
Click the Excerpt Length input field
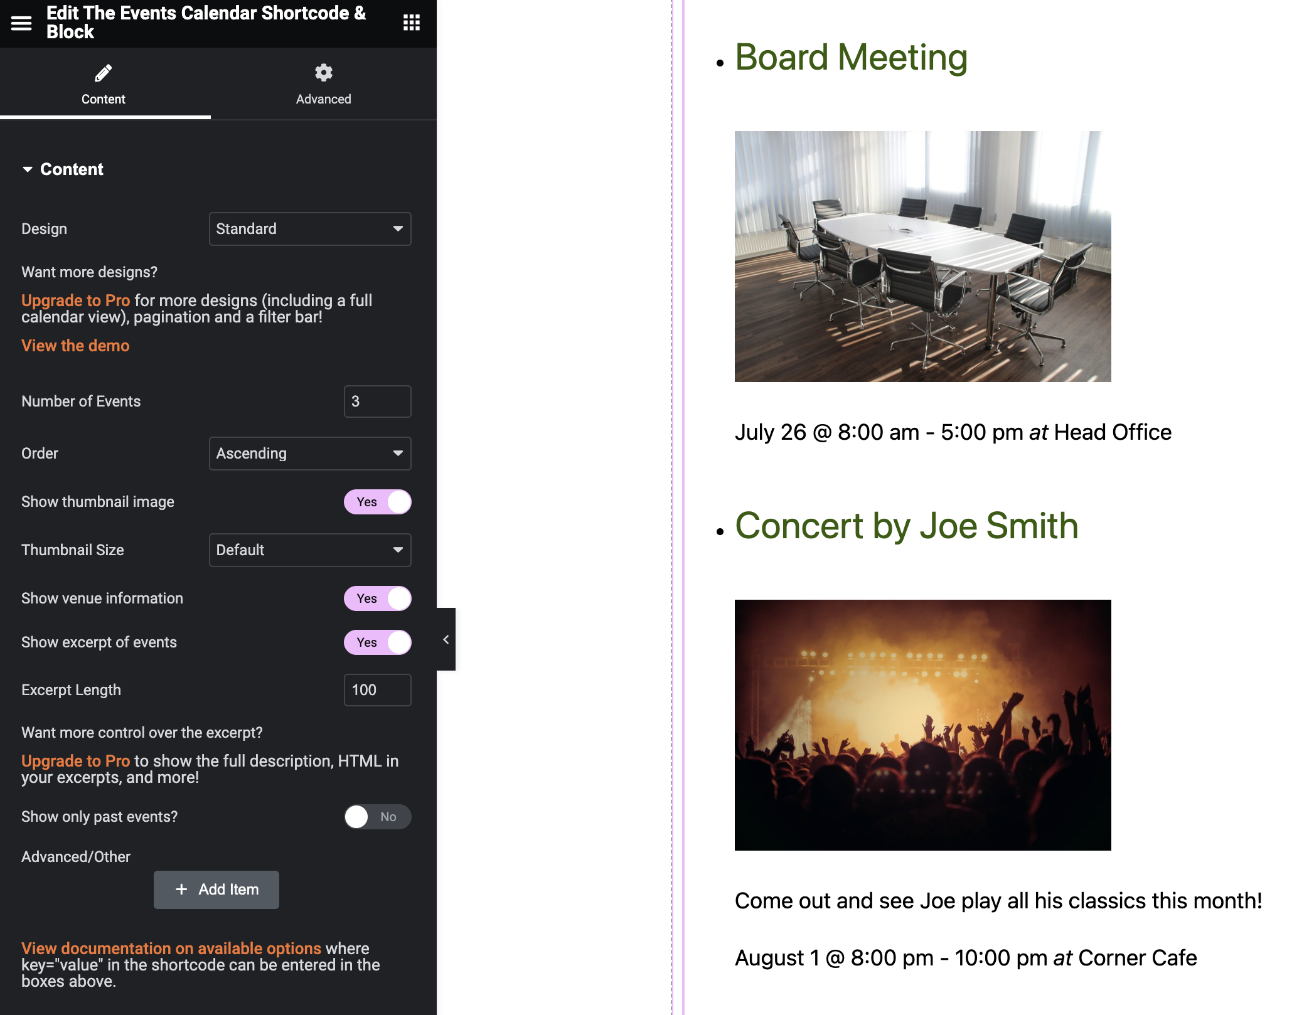coord(377,690)
